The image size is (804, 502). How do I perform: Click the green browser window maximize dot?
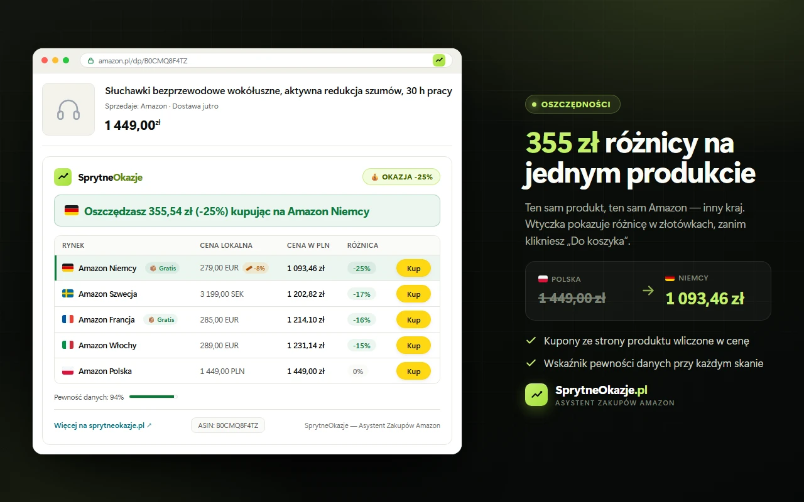(66, 60)
